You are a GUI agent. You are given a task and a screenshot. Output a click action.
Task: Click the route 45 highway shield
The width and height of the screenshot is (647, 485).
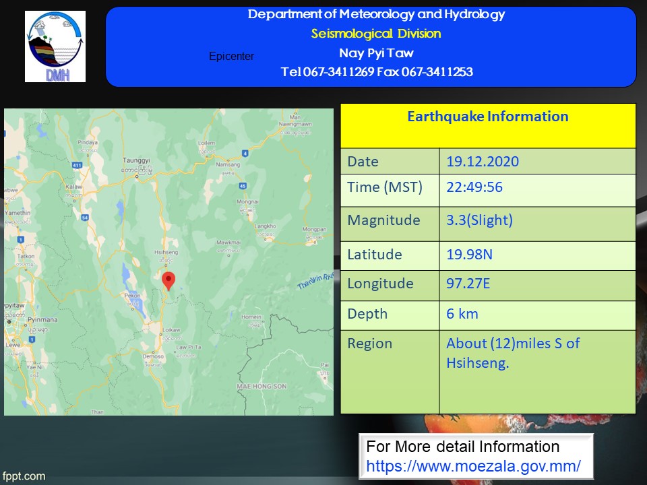click(x=242, y=186)
